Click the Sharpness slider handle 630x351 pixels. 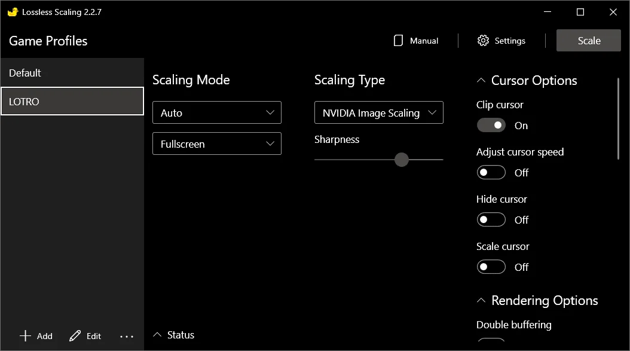(x=402, y=160)
